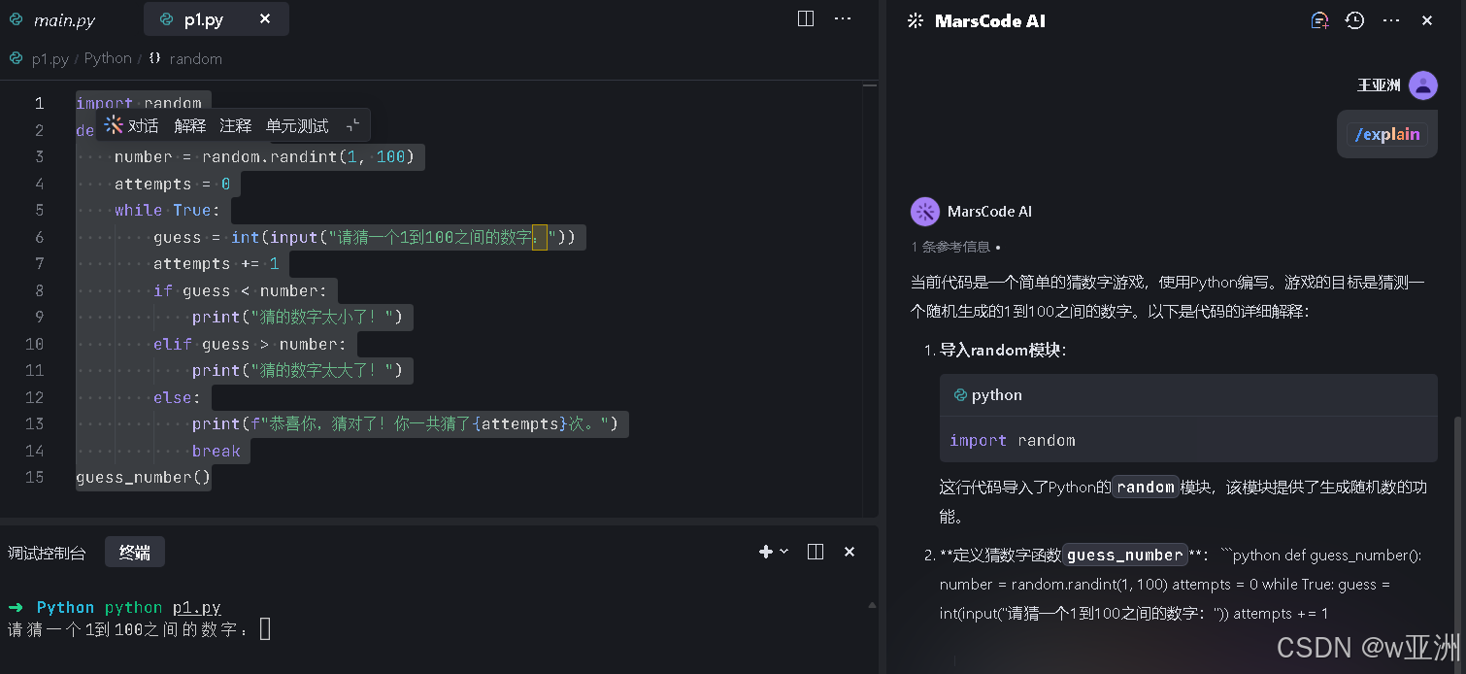Click line number 5 in gutter
Image resolution: width=1466 pixels, height=674 pixels.
(39, 211)
